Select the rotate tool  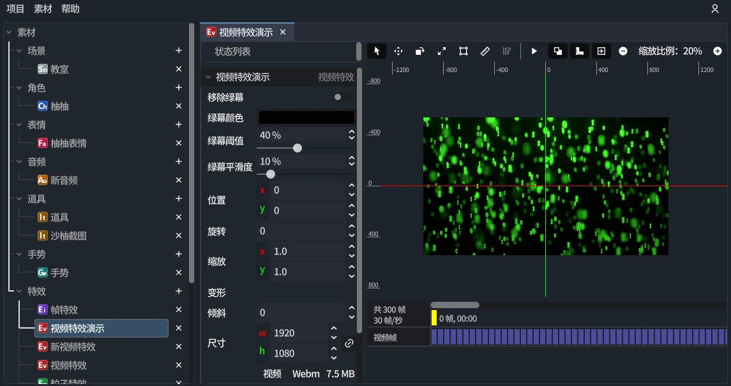(x=419, y=51)
